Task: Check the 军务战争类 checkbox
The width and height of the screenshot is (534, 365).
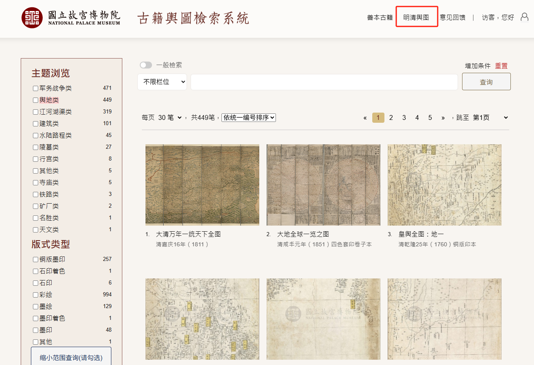Action: click(x=35, y=88)
